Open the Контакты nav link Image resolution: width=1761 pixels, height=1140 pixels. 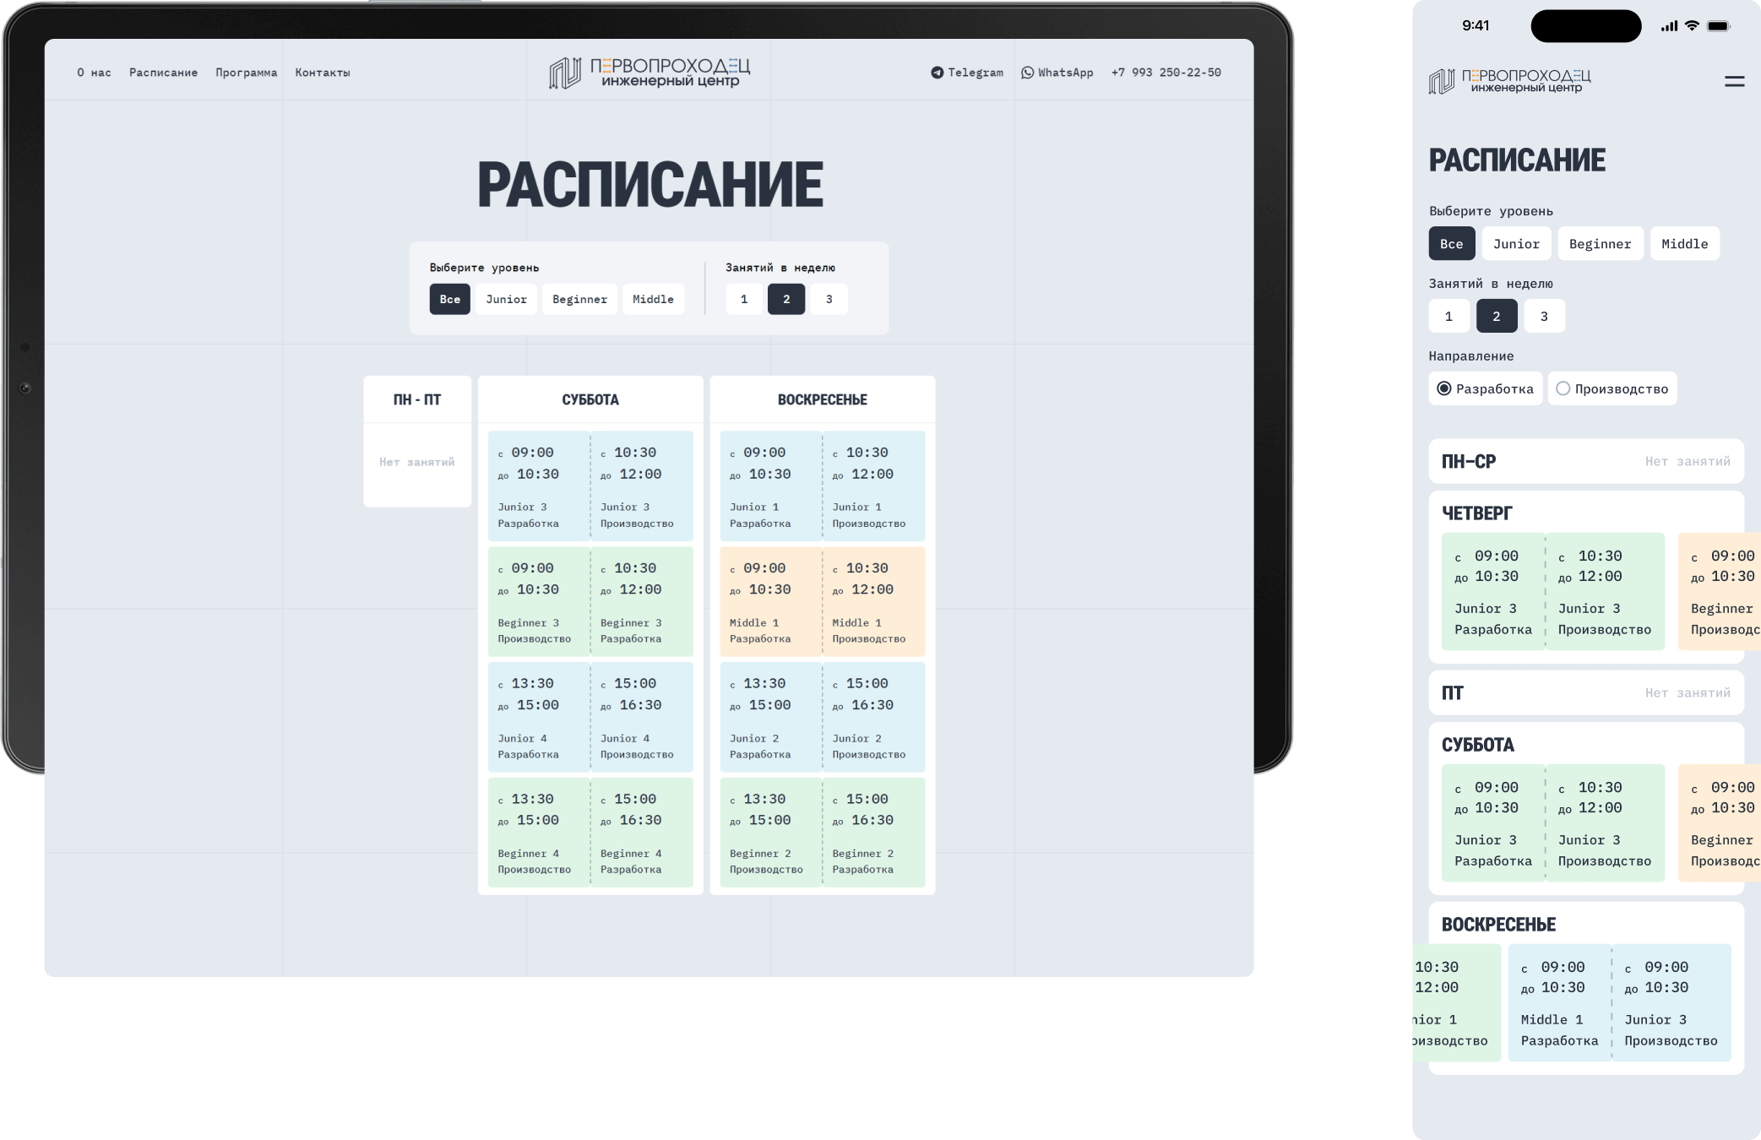tap(322, 73)
